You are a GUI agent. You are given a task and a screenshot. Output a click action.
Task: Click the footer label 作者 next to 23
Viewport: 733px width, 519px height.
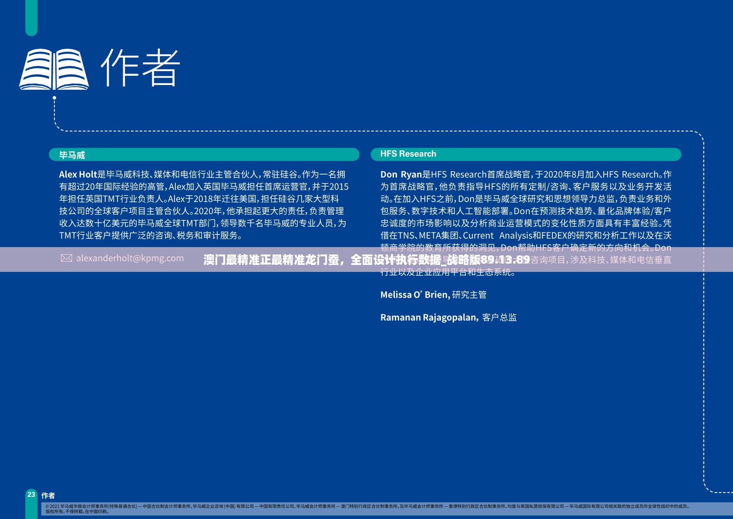click(x=48, y=495)
